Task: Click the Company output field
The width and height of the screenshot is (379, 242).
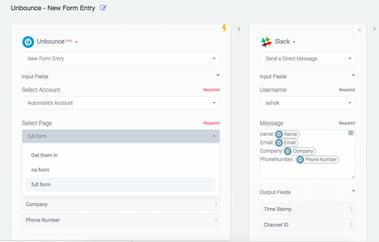Action: click(x=121, y=204)
